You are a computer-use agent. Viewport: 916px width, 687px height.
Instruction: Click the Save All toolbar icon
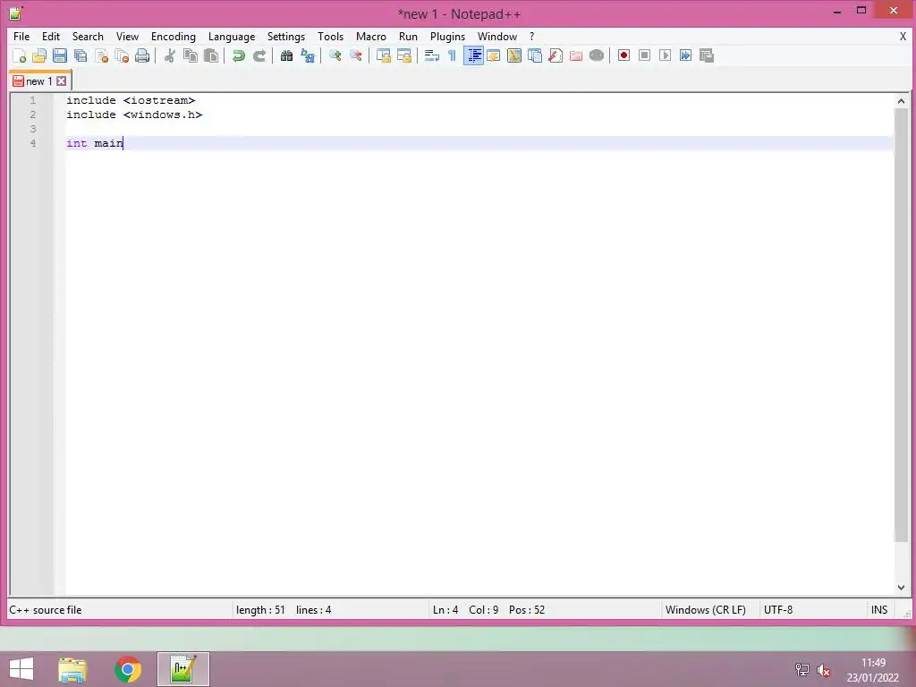coord(81,55)
